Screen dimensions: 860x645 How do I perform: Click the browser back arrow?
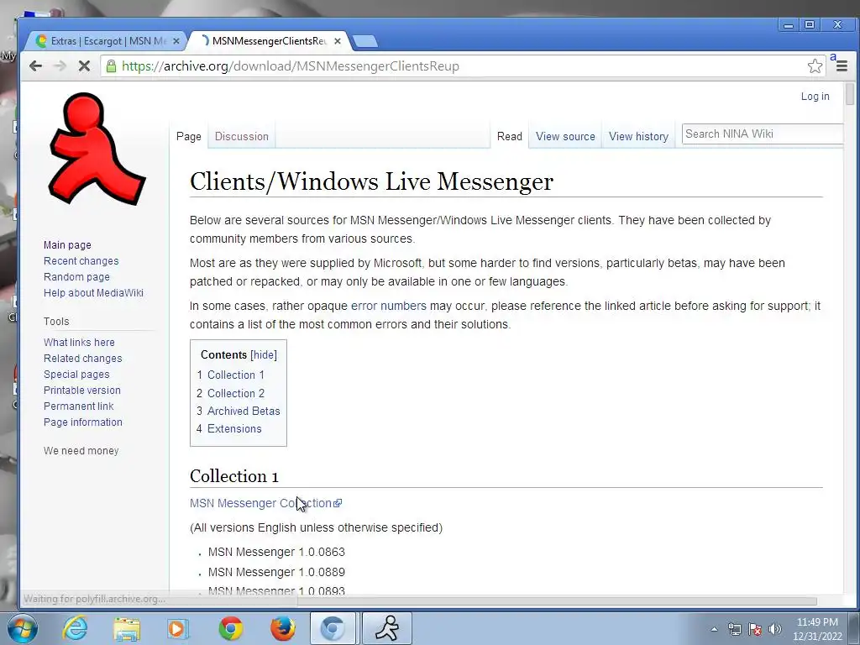pyautogui.click(x=35, y=66)
